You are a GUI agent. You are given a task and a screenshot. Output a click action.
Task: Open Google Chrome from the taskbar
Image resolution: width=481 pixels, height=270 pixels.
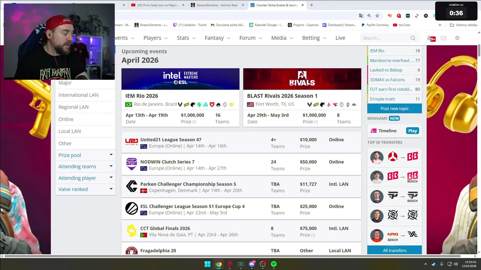tap(218, 264)
